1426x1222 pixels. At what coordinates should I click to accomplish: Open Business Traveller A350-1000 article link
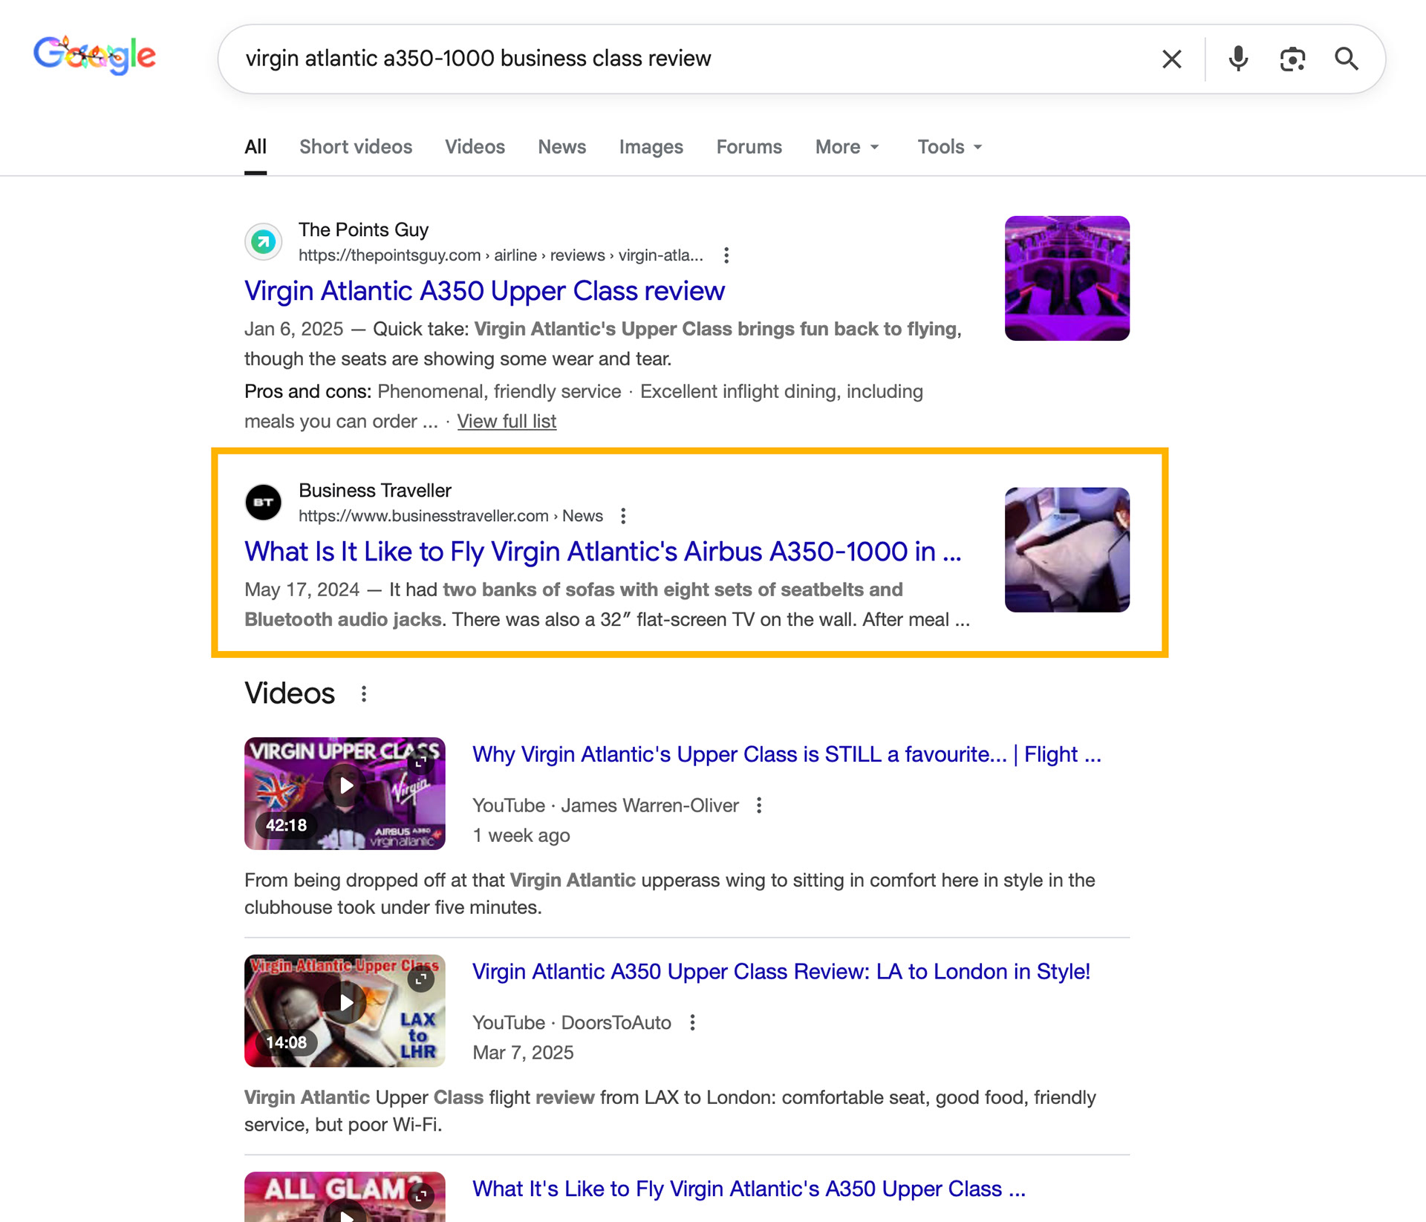[602, 552]
